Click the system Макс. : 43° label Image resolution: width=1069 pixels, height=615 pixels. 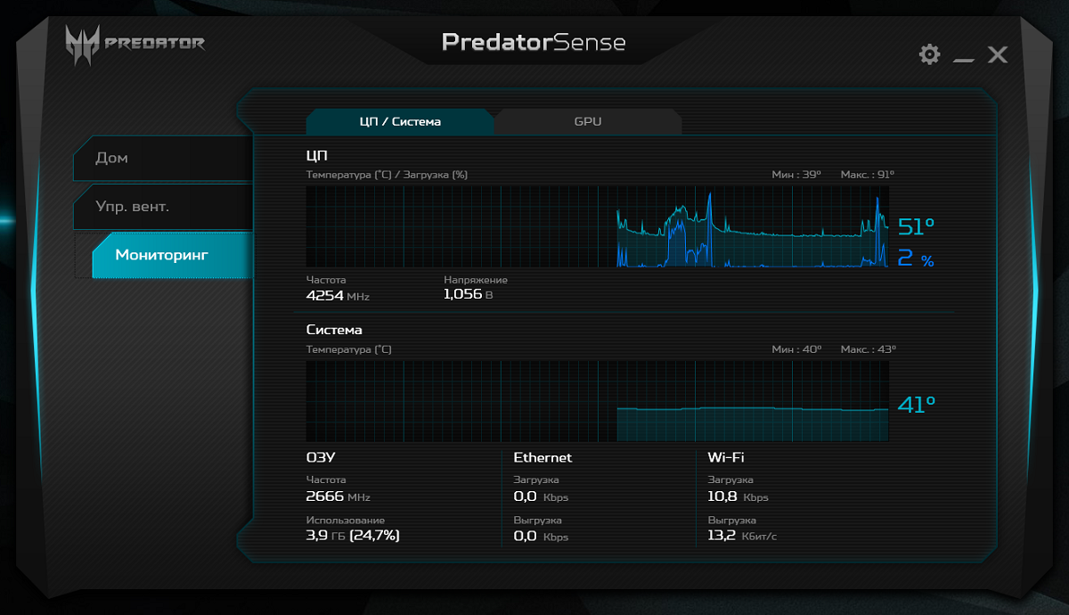(x=869, y=349)
